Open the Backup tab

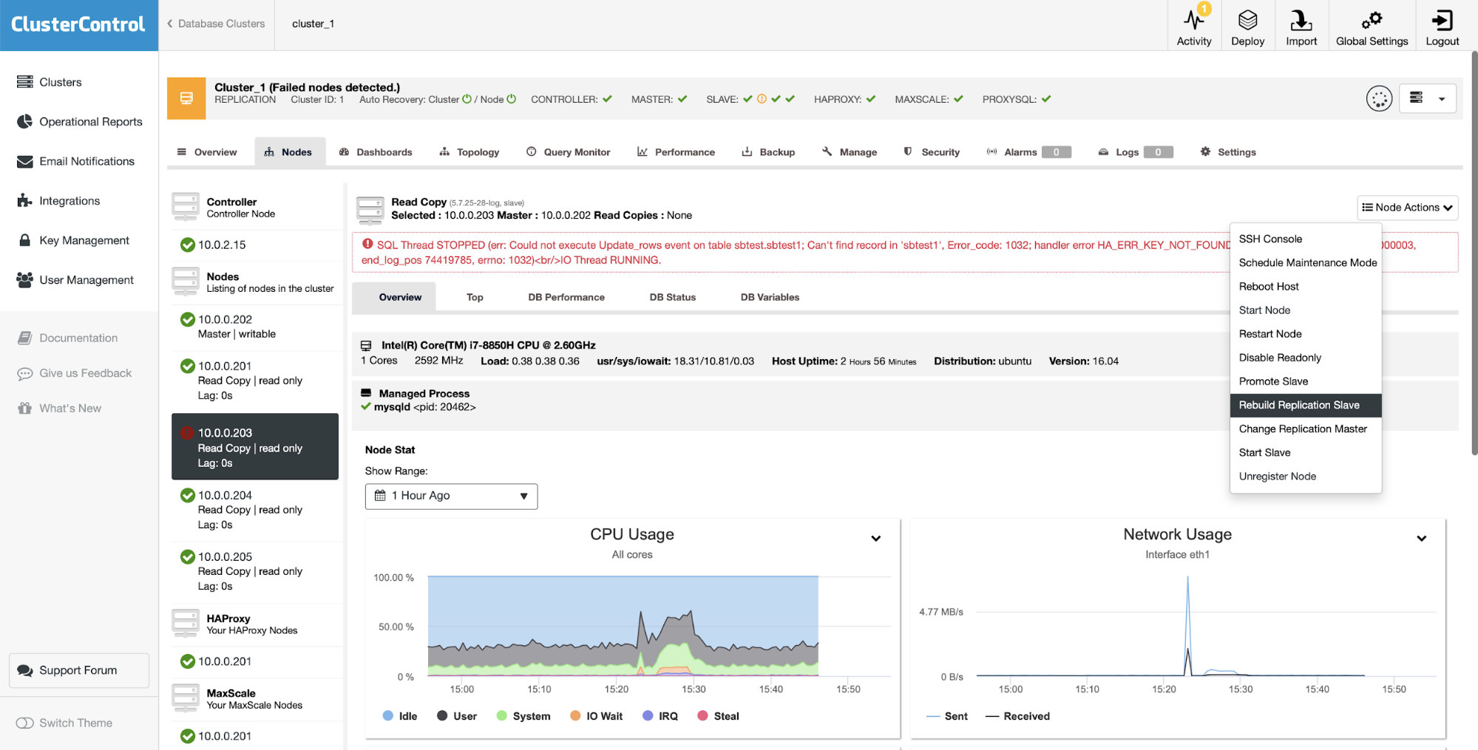point(768,152)
